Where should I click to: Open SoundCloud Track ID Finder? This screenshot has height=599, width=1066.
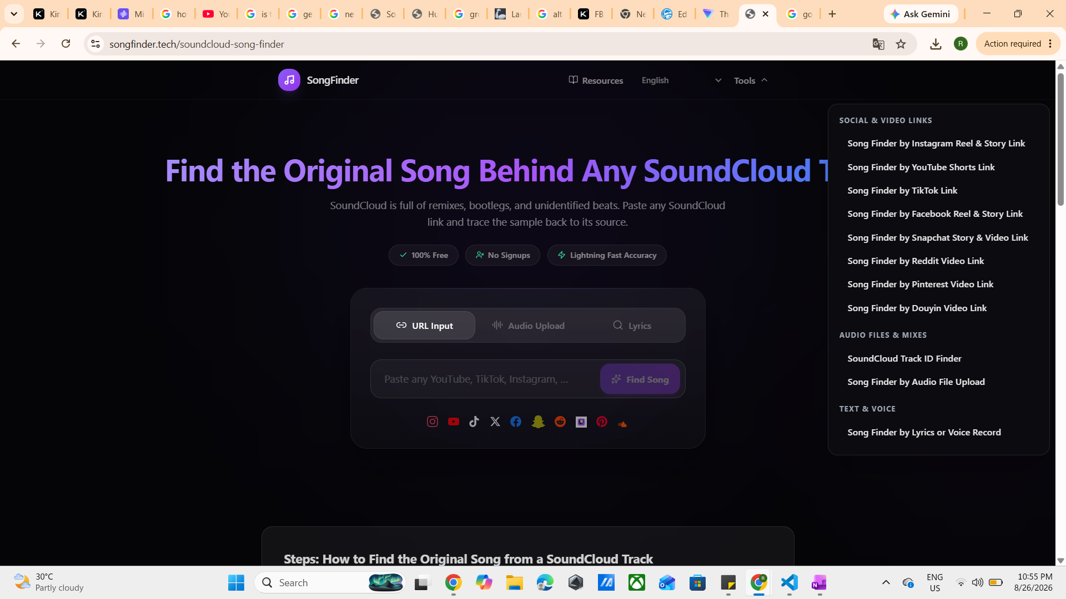[904, 359]
